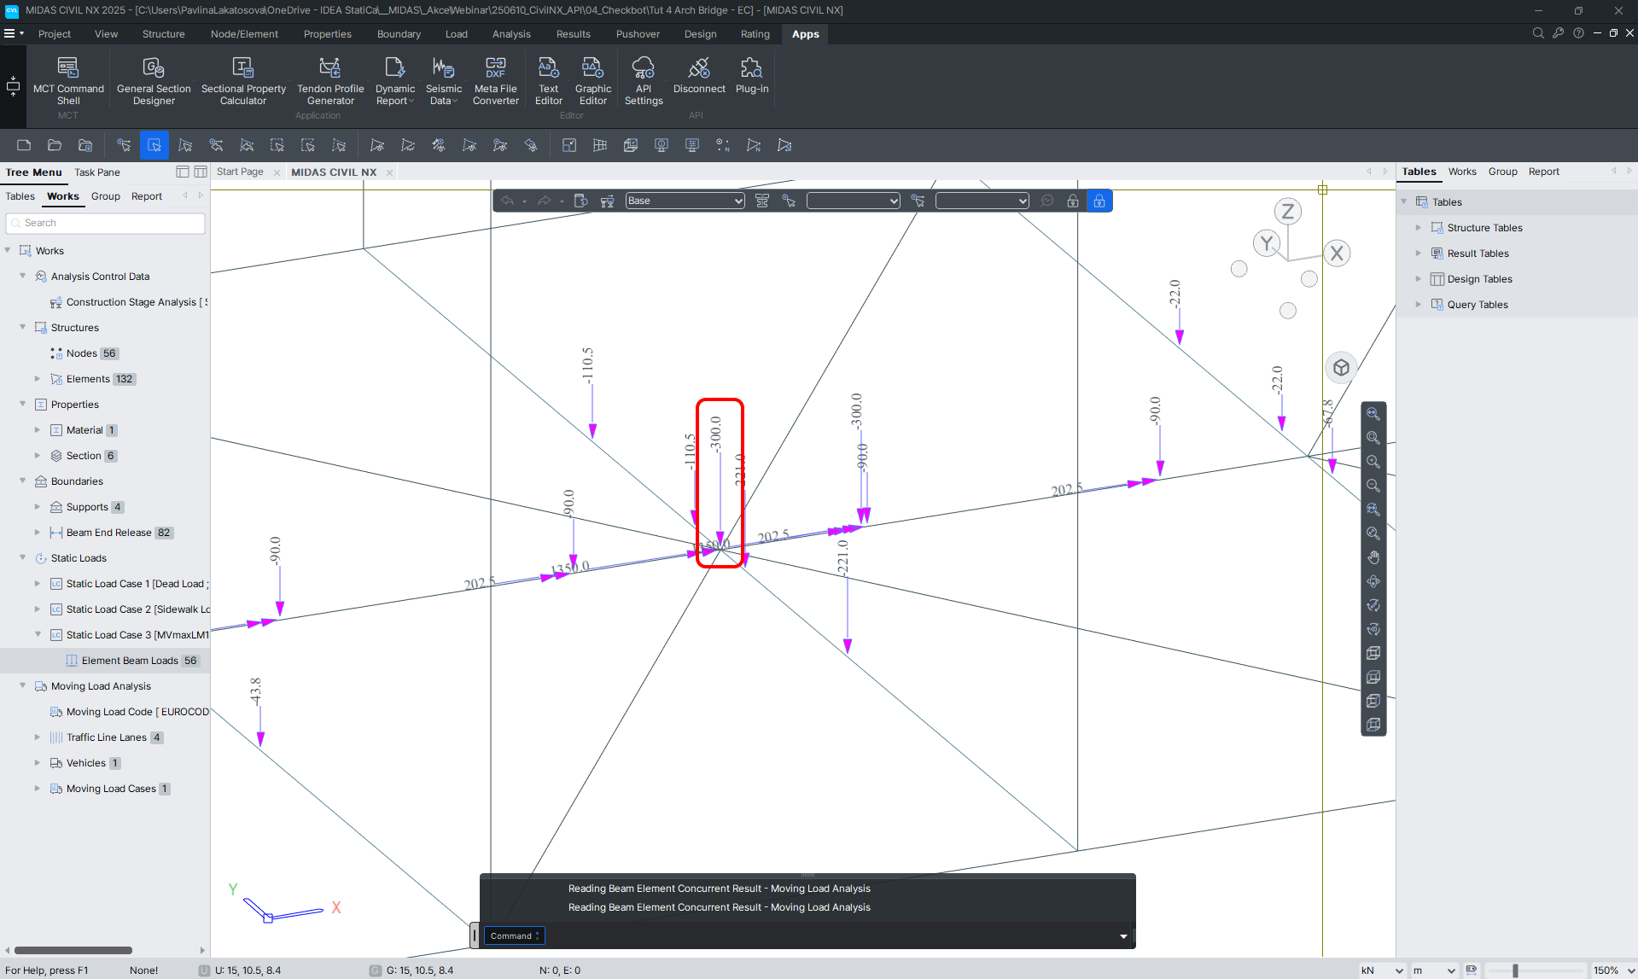Select the Pan hand tool in view toolbar

(x=1373, y=557)
